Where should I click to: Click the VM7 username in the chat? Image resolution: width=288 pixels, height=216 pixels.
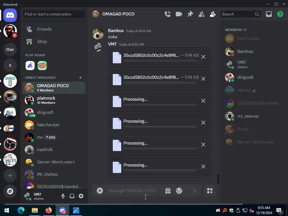(x=112, y=44)
